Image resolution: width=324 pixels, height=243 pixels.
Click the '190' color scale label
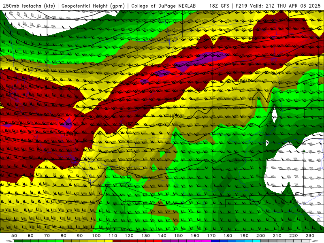click(244, 236)
